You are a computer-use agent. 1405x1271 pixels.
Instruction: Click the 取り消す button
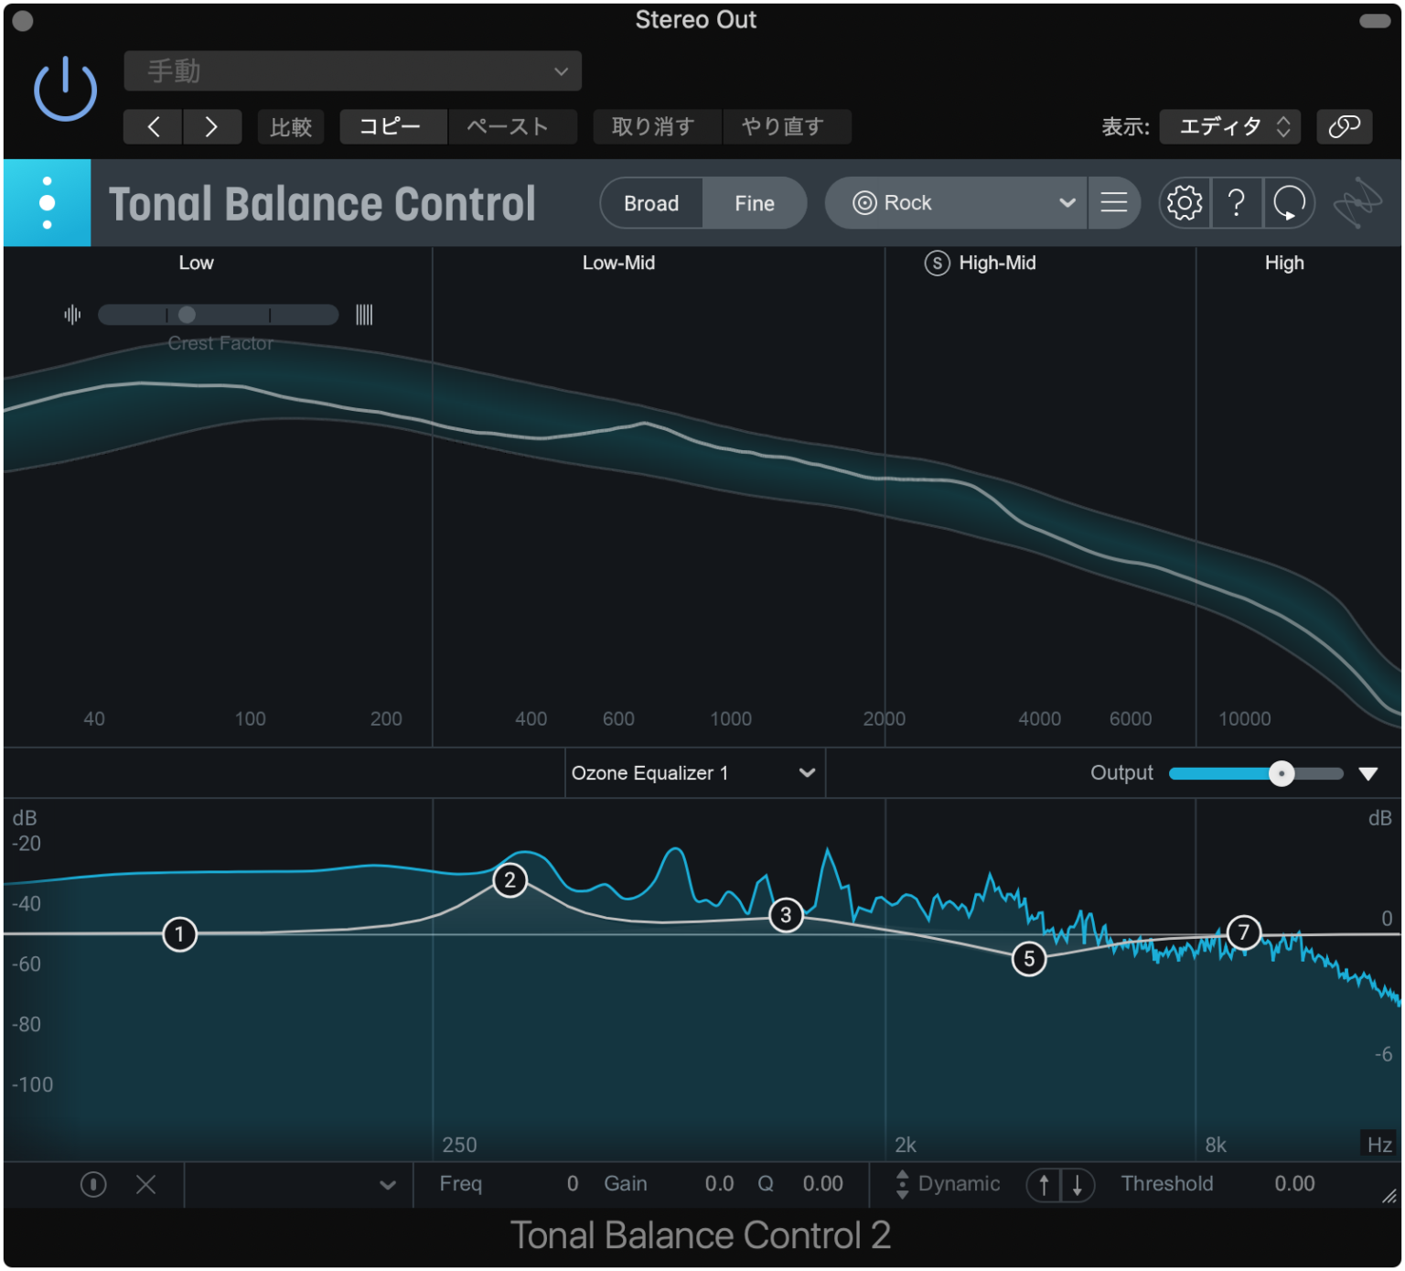(x=657, y=126)
